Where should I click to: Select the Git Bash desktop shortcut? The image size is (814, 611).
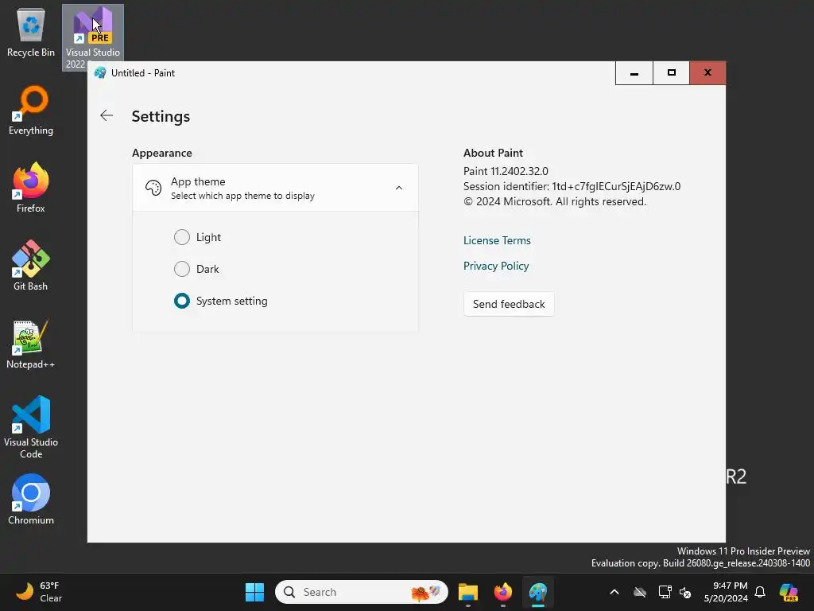pos(31,266)
